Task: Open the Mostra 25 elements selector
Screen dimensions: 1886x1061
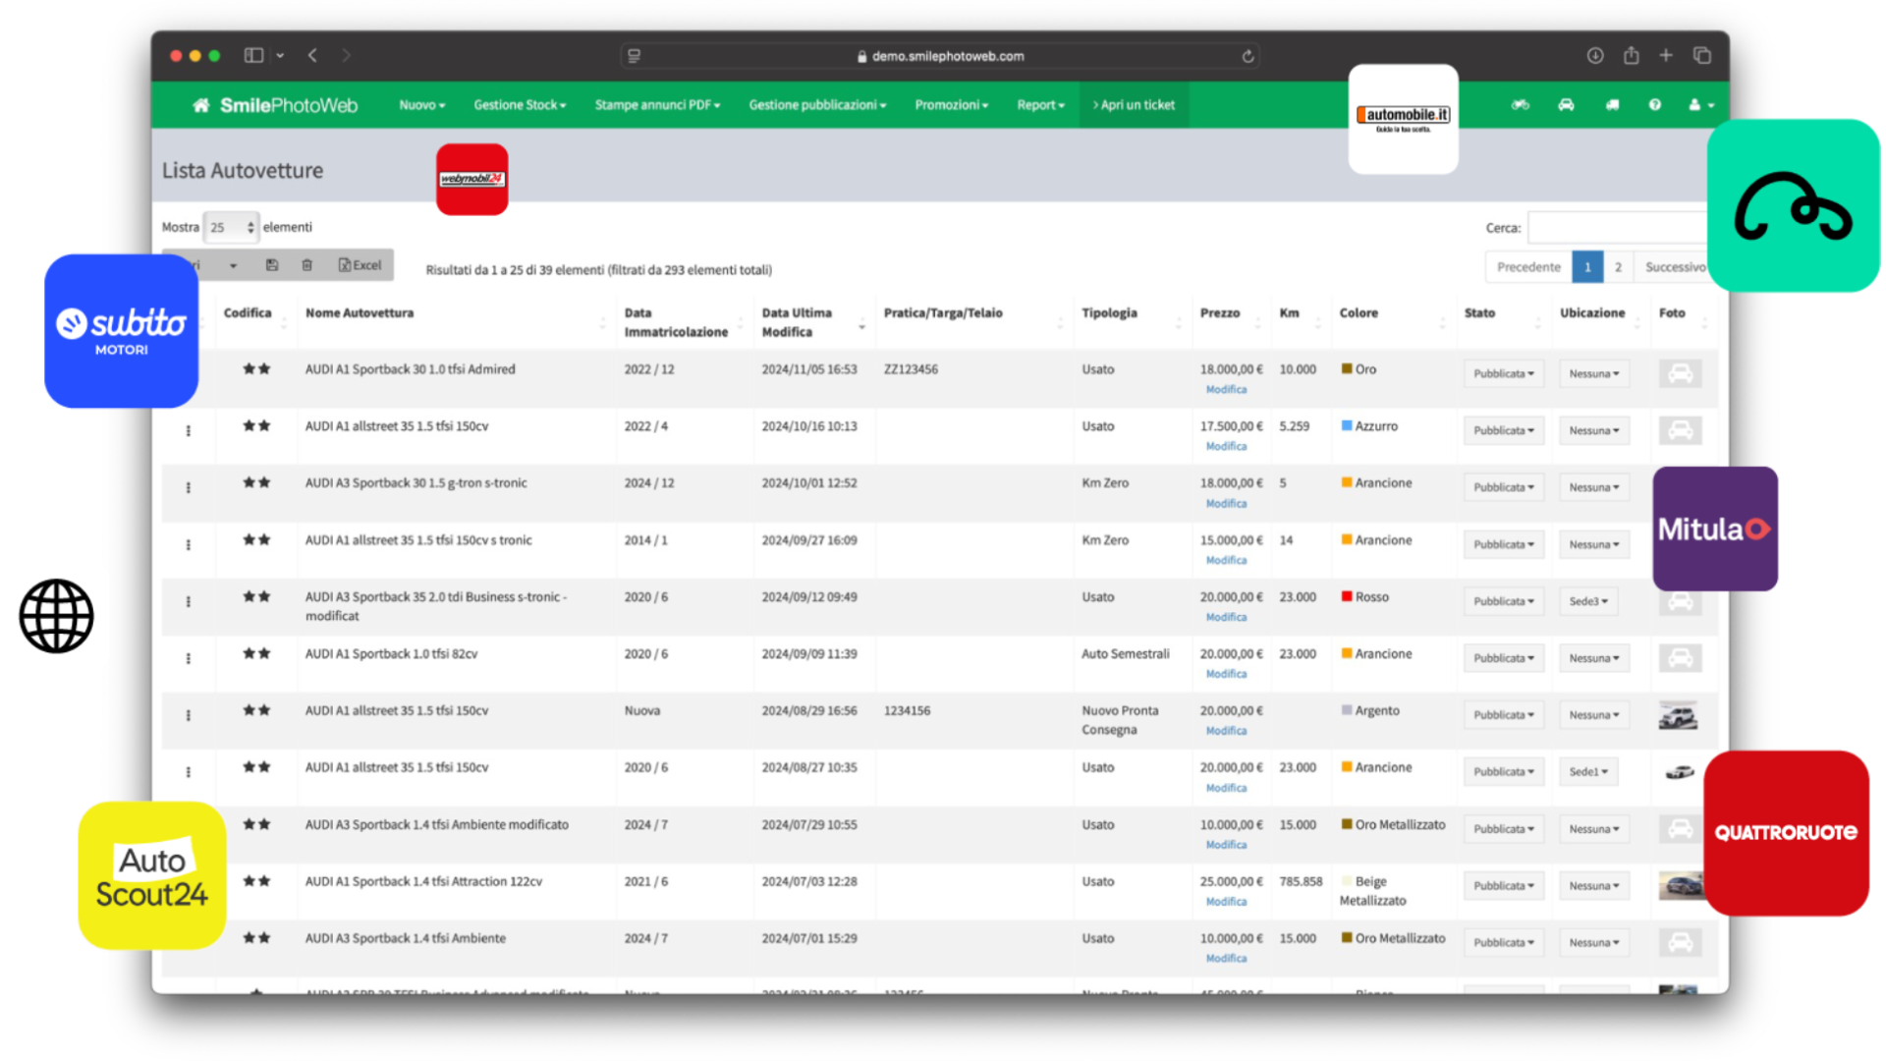Action: coord(232,227)
